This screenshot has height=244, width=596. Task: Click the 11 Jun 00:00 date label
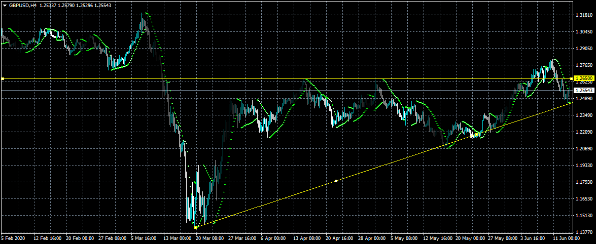pos(567,239)
